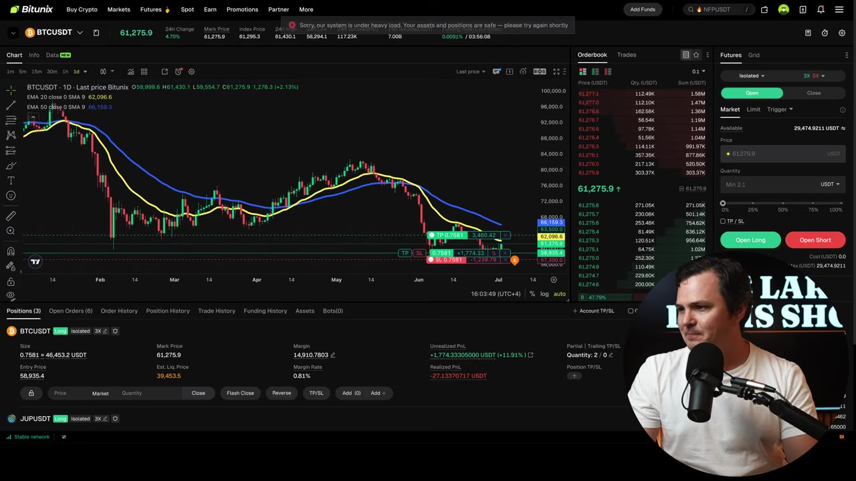The width and height of the screenshot is (856, 481).
Task: Switch to the Position History tab
Action: click(x=168, y=311)
